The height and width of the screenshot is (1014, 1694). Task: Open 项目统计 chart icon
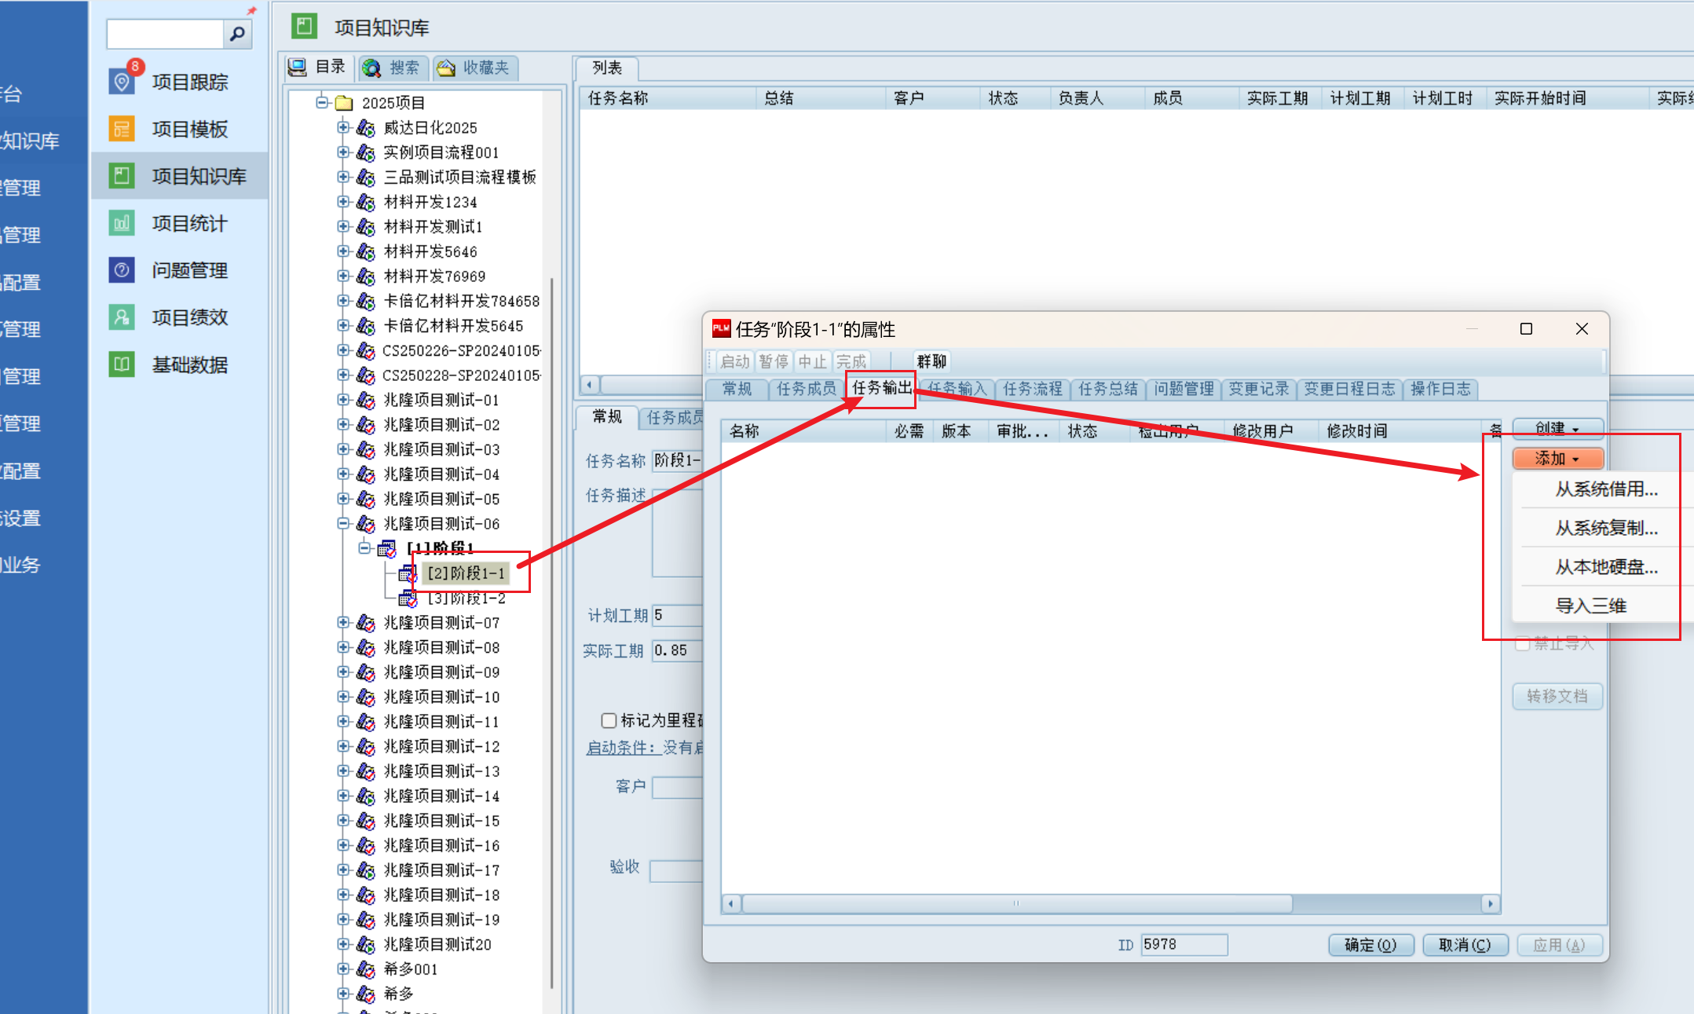tap(122, 223)
